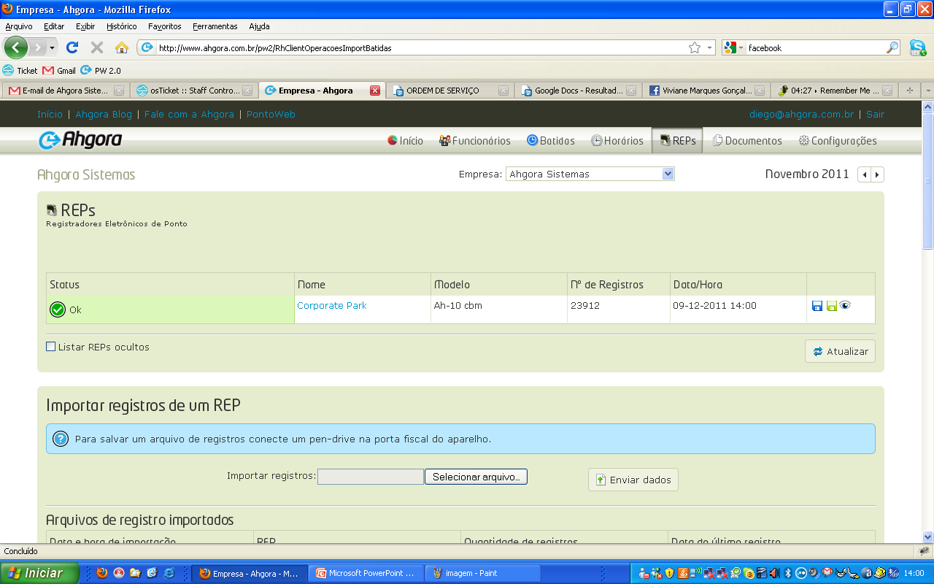The width and height of the screenshot is (934, 584).
Task: Click the diego@ahgora.com.br account link
Action: 801,115
